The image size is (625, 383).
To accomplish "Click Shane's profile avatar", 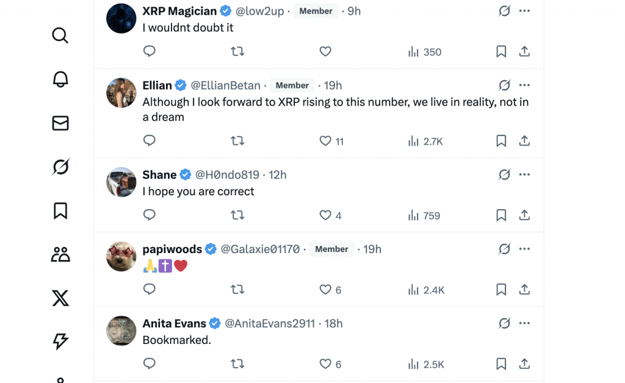I will click(121, 182).
